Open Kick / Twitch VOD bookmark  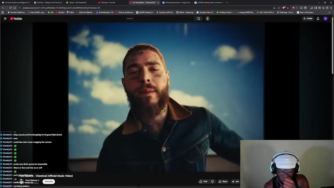point(266,12)
